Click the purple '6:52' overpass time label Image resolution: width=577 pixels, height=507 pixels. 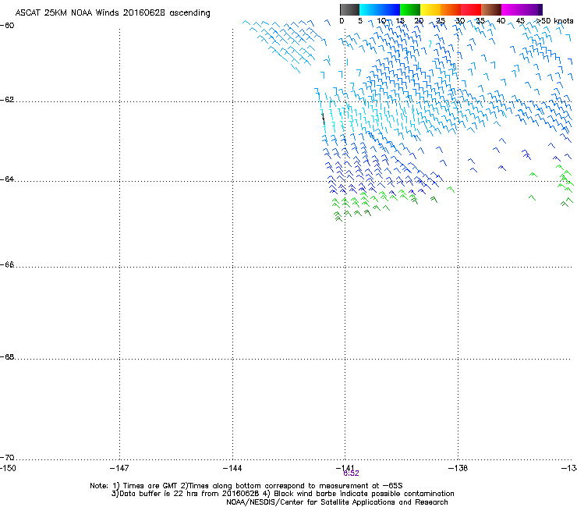(x=351, y=473)
